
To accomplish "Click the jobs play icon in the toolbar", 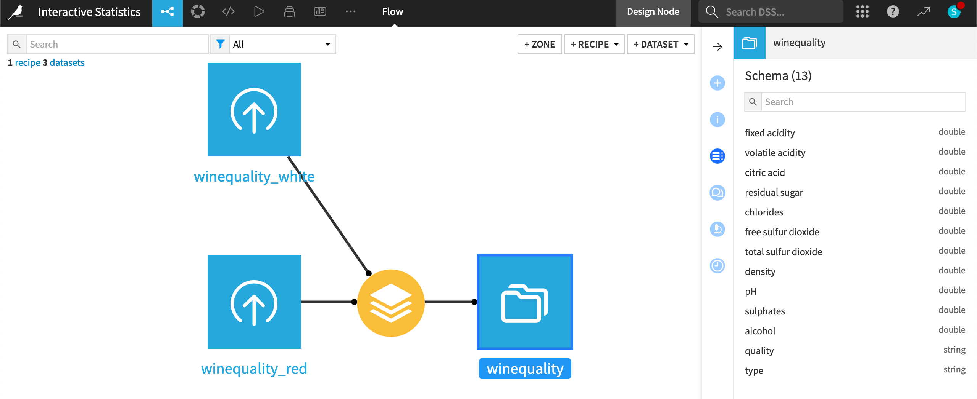I will click(x=259, y=11).
